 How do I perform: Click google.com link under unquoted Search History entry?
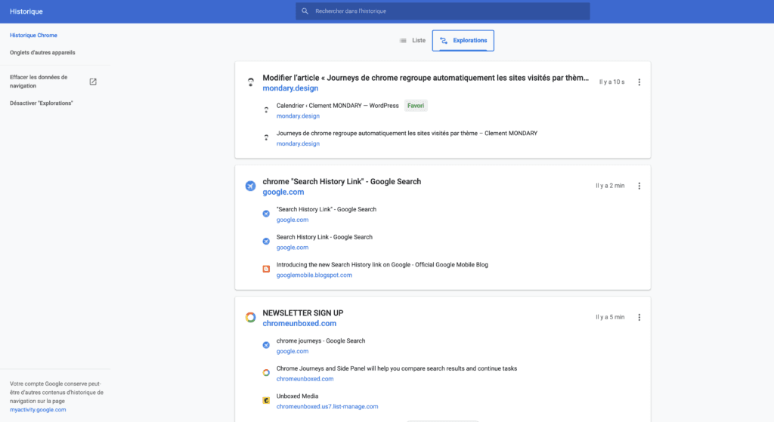coord(293,248)
